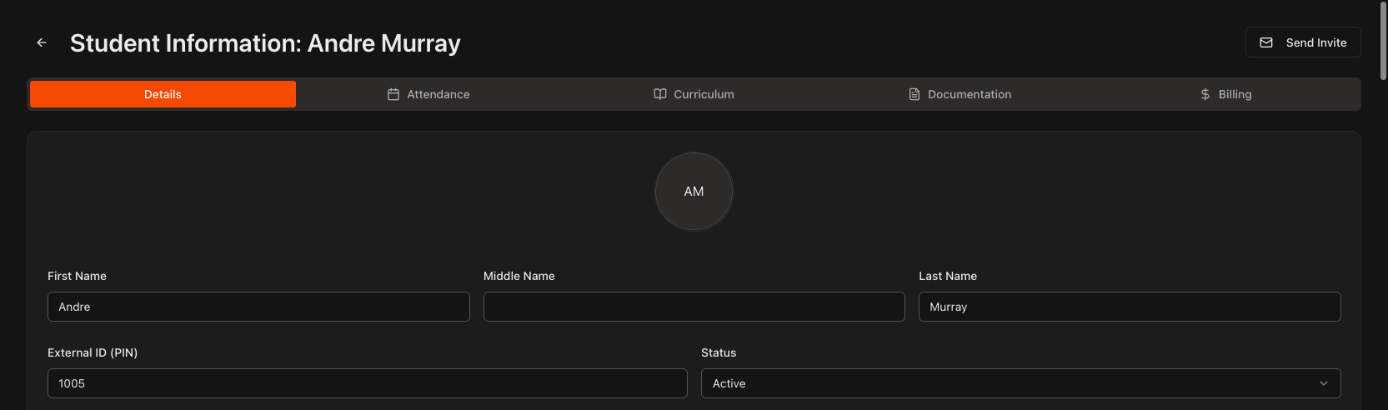
Task: Go back using the left arrow icon
Action: 42,42
